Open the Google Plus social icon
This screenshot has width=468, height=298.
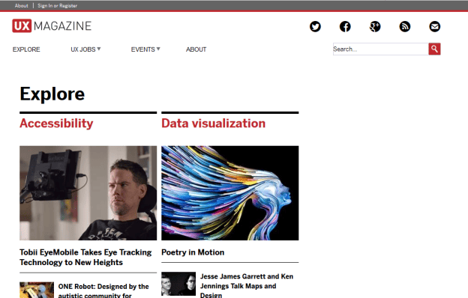(375, 26)
